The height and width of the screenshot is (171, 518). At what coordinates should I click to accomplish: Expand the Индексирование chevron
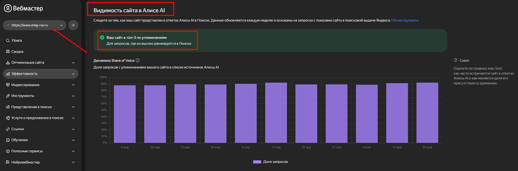pos(73,85)
